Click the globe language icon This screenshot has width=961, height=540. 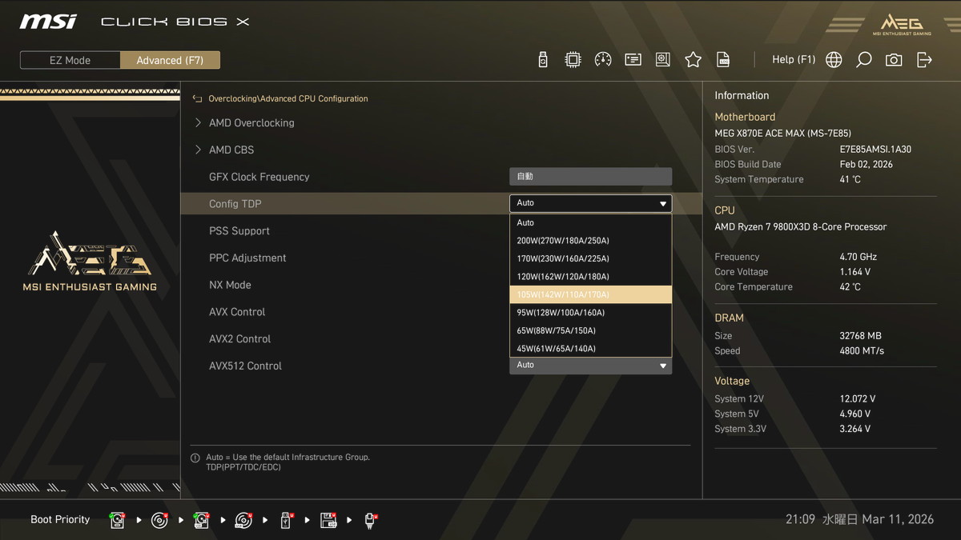(x=834, y=60)
